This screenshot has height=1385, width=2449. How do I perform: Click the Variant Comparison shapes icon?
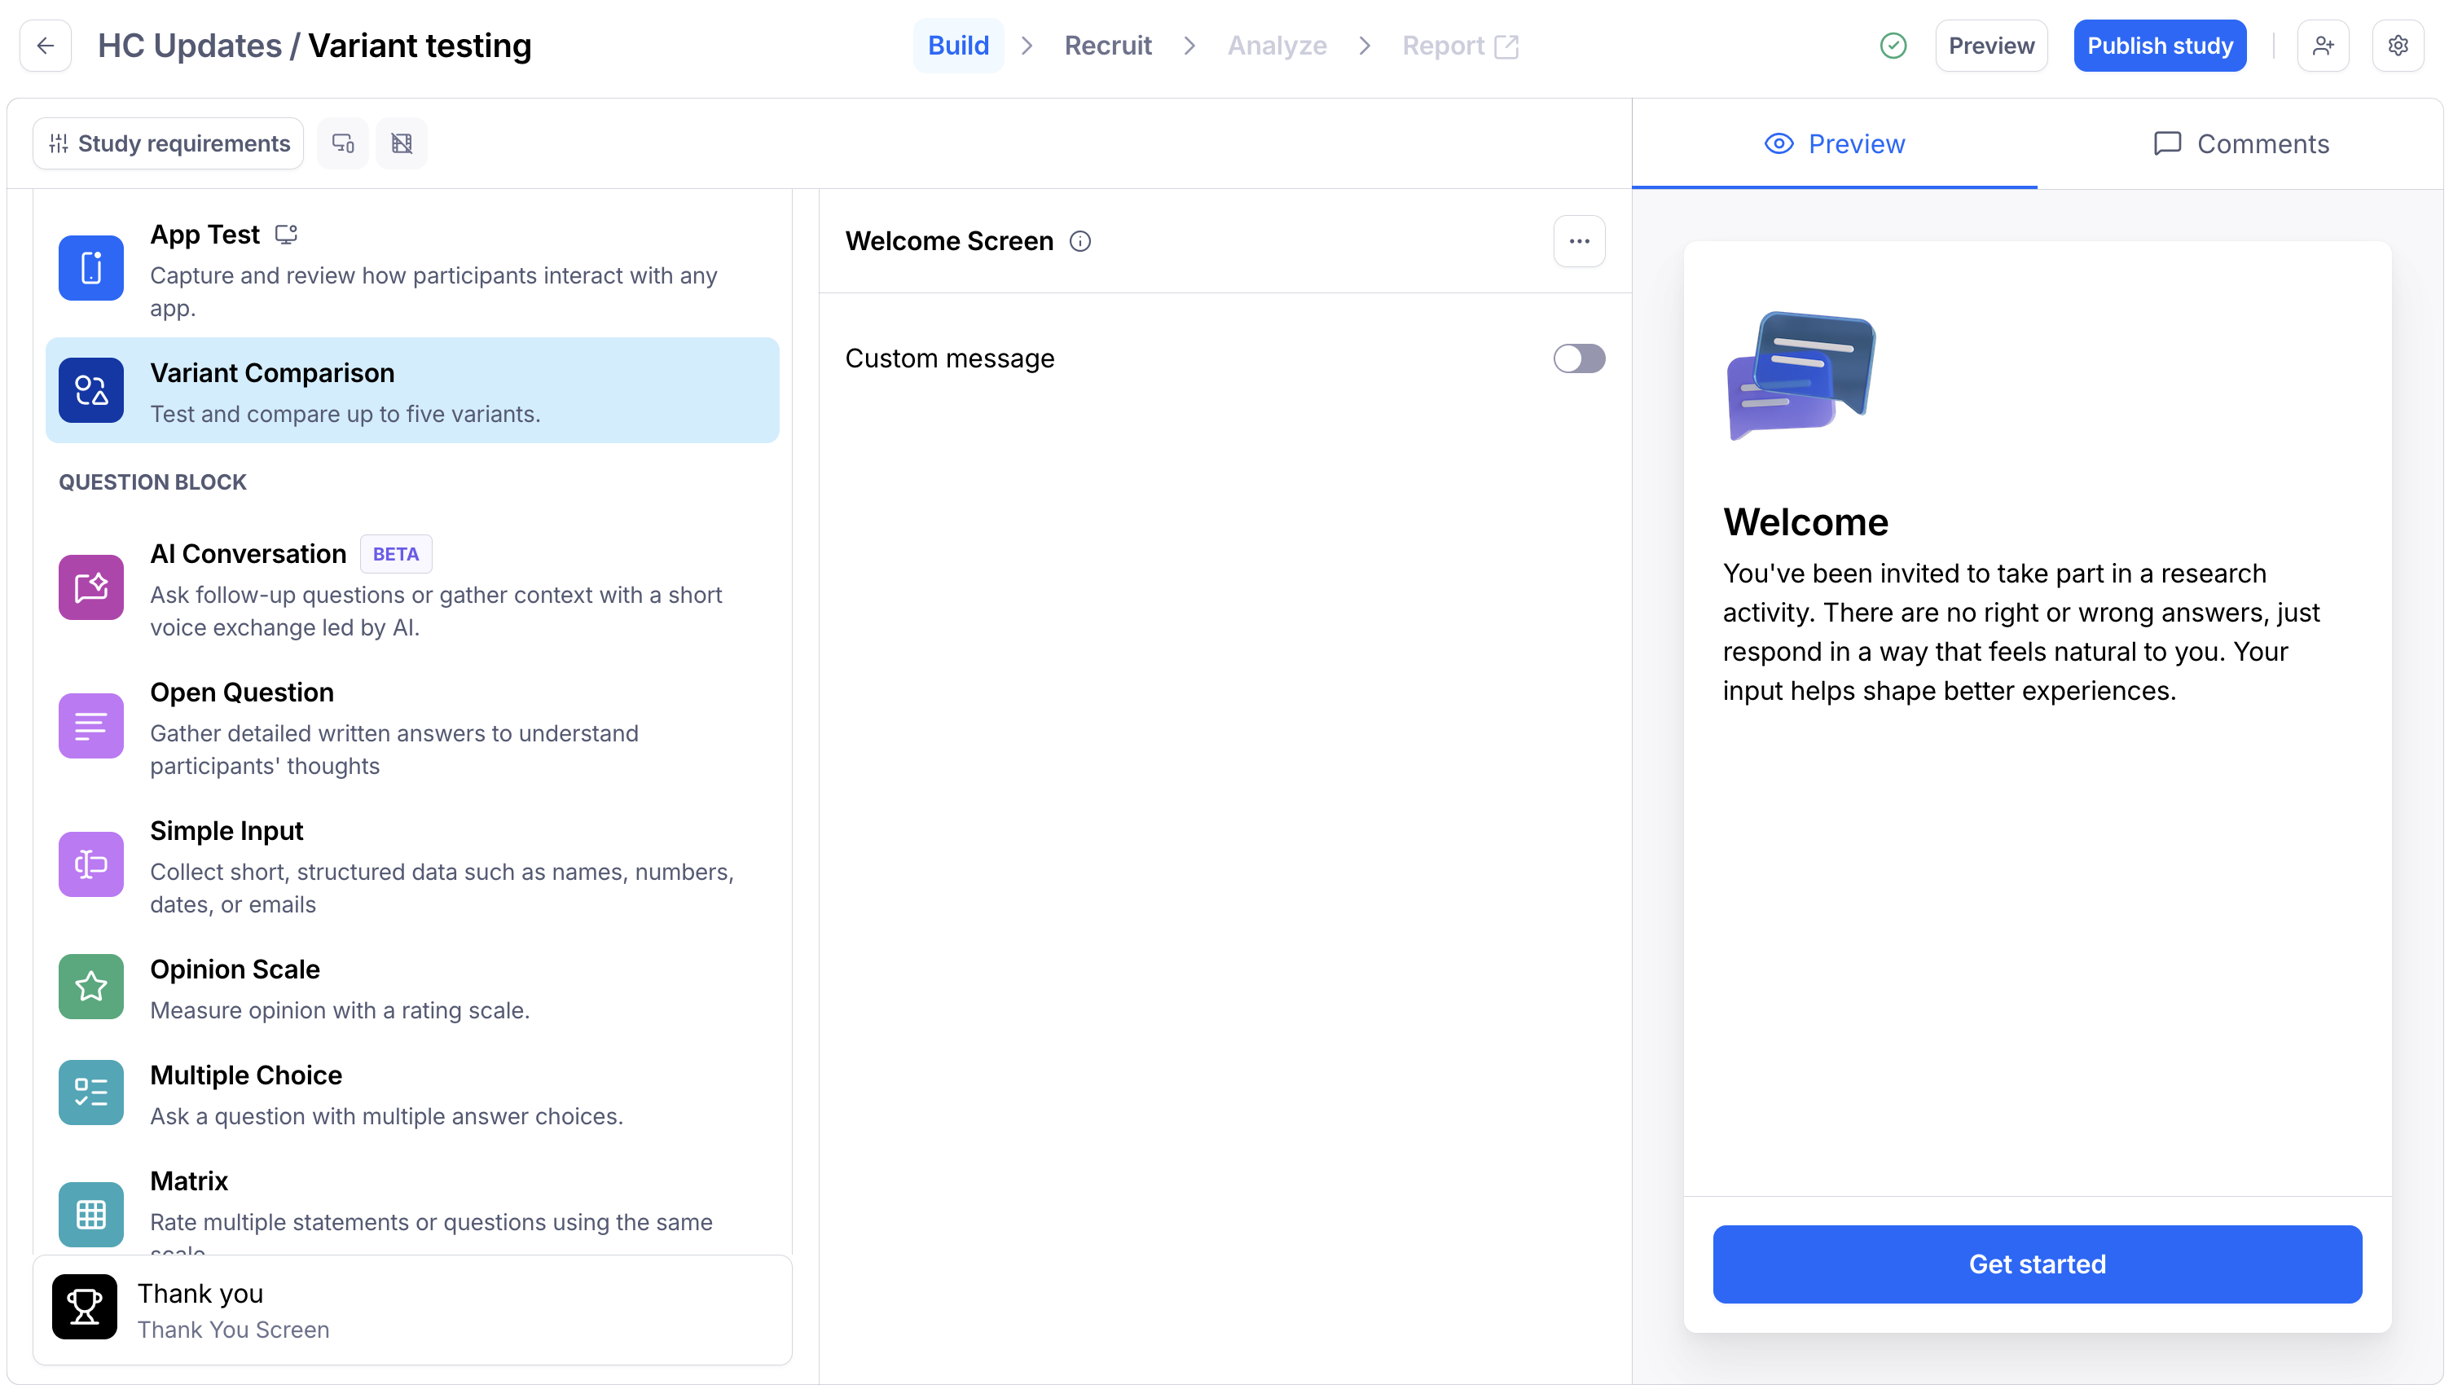coord(91,390)
